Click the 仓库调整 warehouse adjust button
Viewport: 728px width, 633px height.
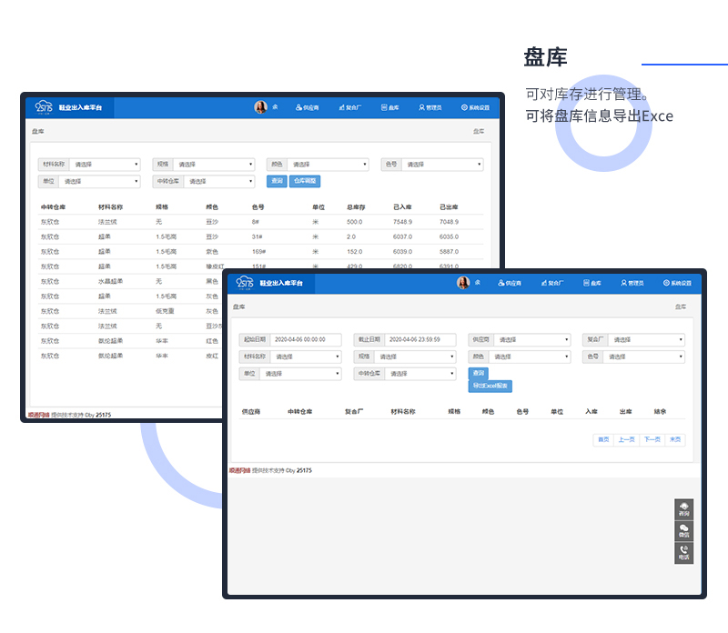(305, 181)
